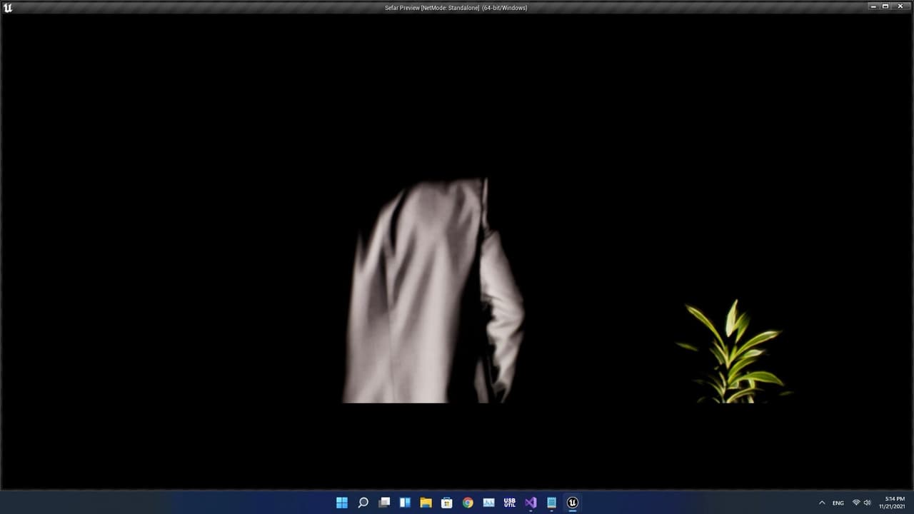Click the Unreal Engine logo in title bar
This screenshot has width=914, height=514.
click(x=8, y=8)
